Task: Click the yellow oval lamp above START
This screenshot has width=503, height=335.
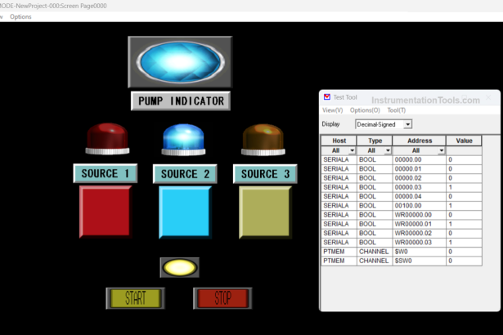Action: coord(180,266)
